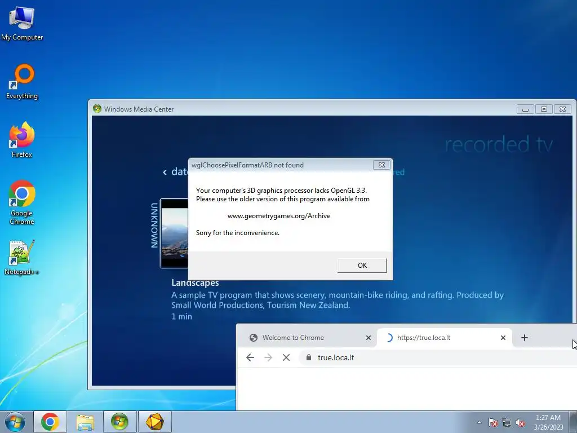Click the left chevron next to date
Image resolution: width=577 pixels, height=433 pixels.
coord(165,172)
